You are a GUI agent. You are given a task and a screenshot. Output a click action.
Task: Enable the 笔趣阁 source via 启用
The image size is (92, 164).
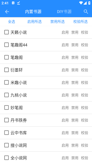pyautogui.click(x=65, y=57)
